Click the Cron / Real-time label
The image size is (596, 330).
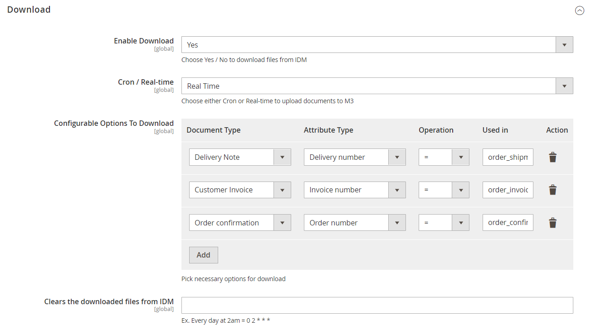[146, 82]
